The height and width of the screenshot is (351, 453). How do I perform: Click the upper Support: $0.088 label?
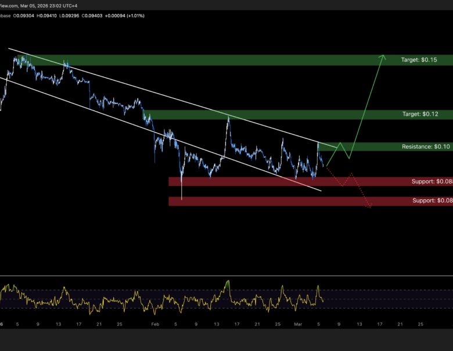pyautogui.click(x=432, y=182)
